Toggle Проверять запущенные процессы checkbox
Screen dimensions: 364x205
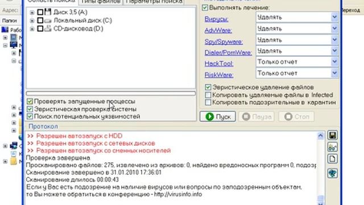point(30,101)
